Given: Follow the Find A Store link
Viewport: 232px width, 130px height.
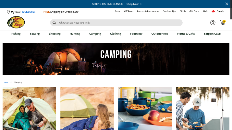Looking at the screenshot, I should click(29, 12).
